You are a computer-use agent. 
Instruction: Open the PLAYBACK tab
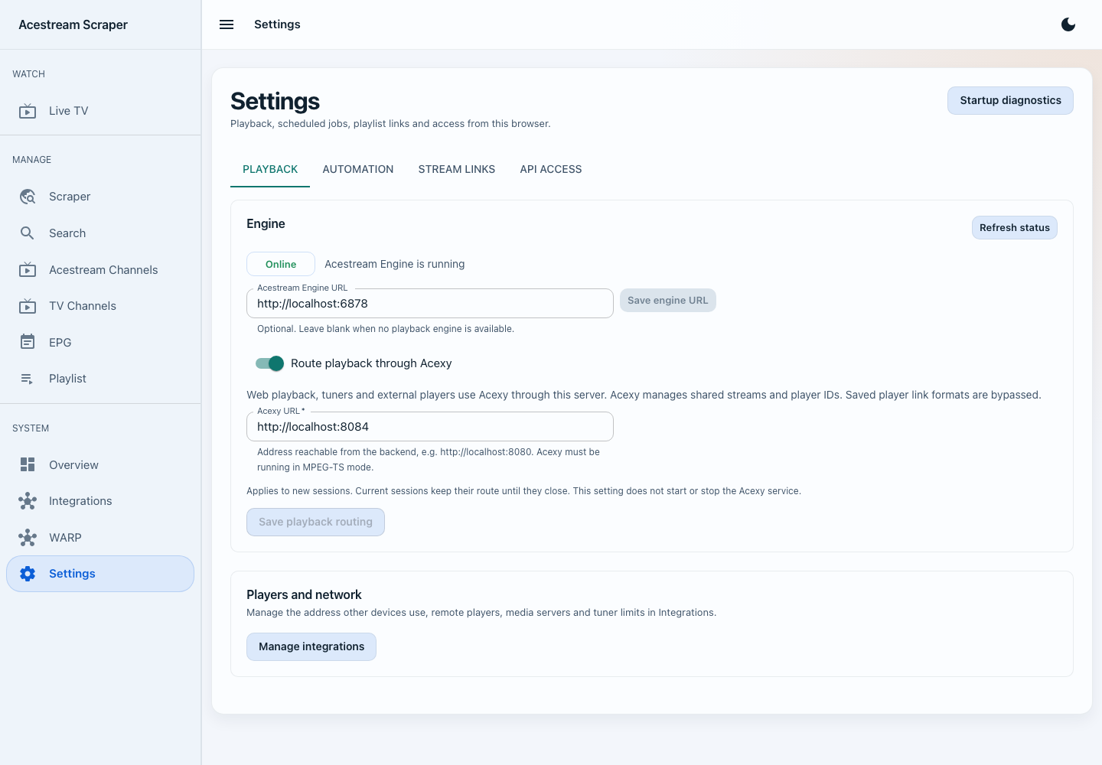coord(270,169)
